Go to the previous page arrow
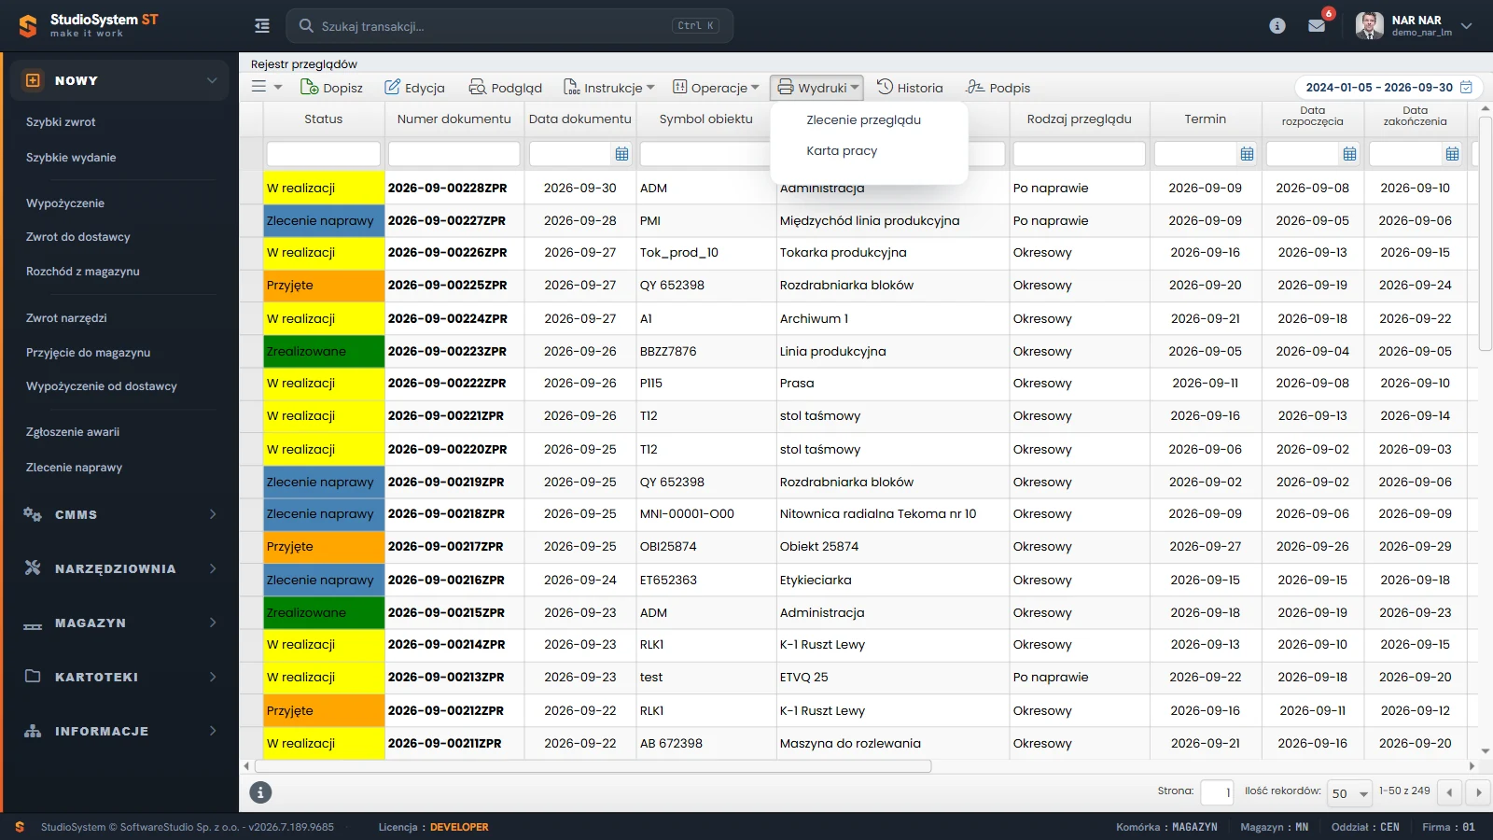The width and height of the screenshot is (1493, 840). 1449,793
